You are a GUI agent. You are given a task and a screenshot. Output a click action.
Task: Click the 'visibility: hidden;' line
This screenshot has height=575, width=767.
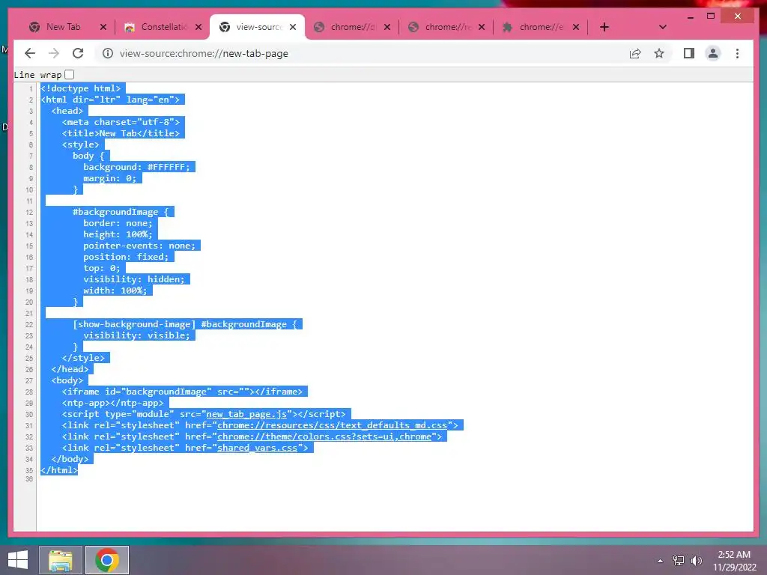pyautogui.click(x=133, y=279)
